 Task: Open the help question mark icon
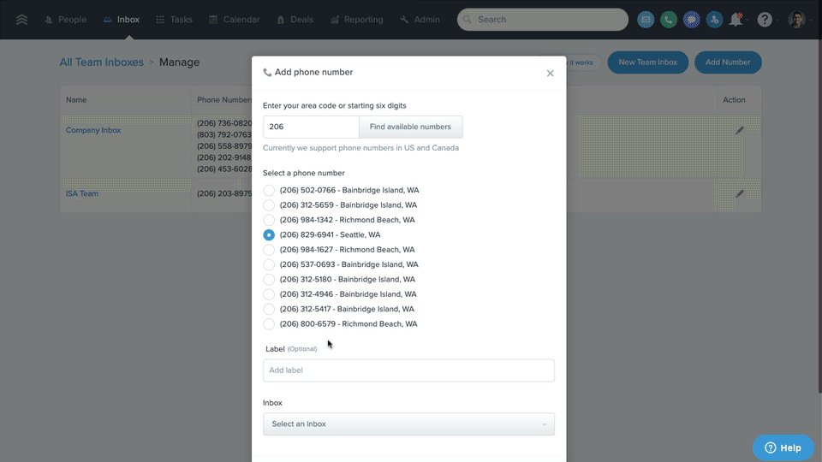(765, 20)
